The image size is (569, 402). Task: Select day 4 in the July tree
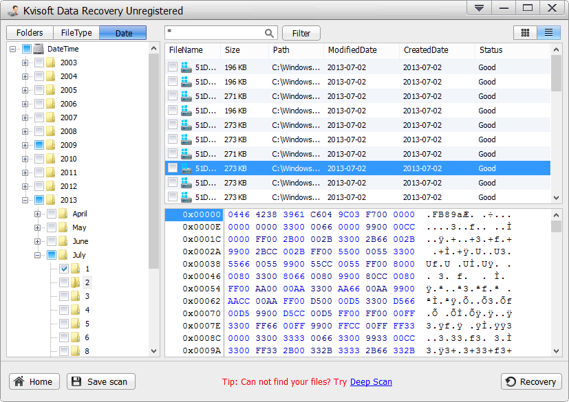coord(87,310)
